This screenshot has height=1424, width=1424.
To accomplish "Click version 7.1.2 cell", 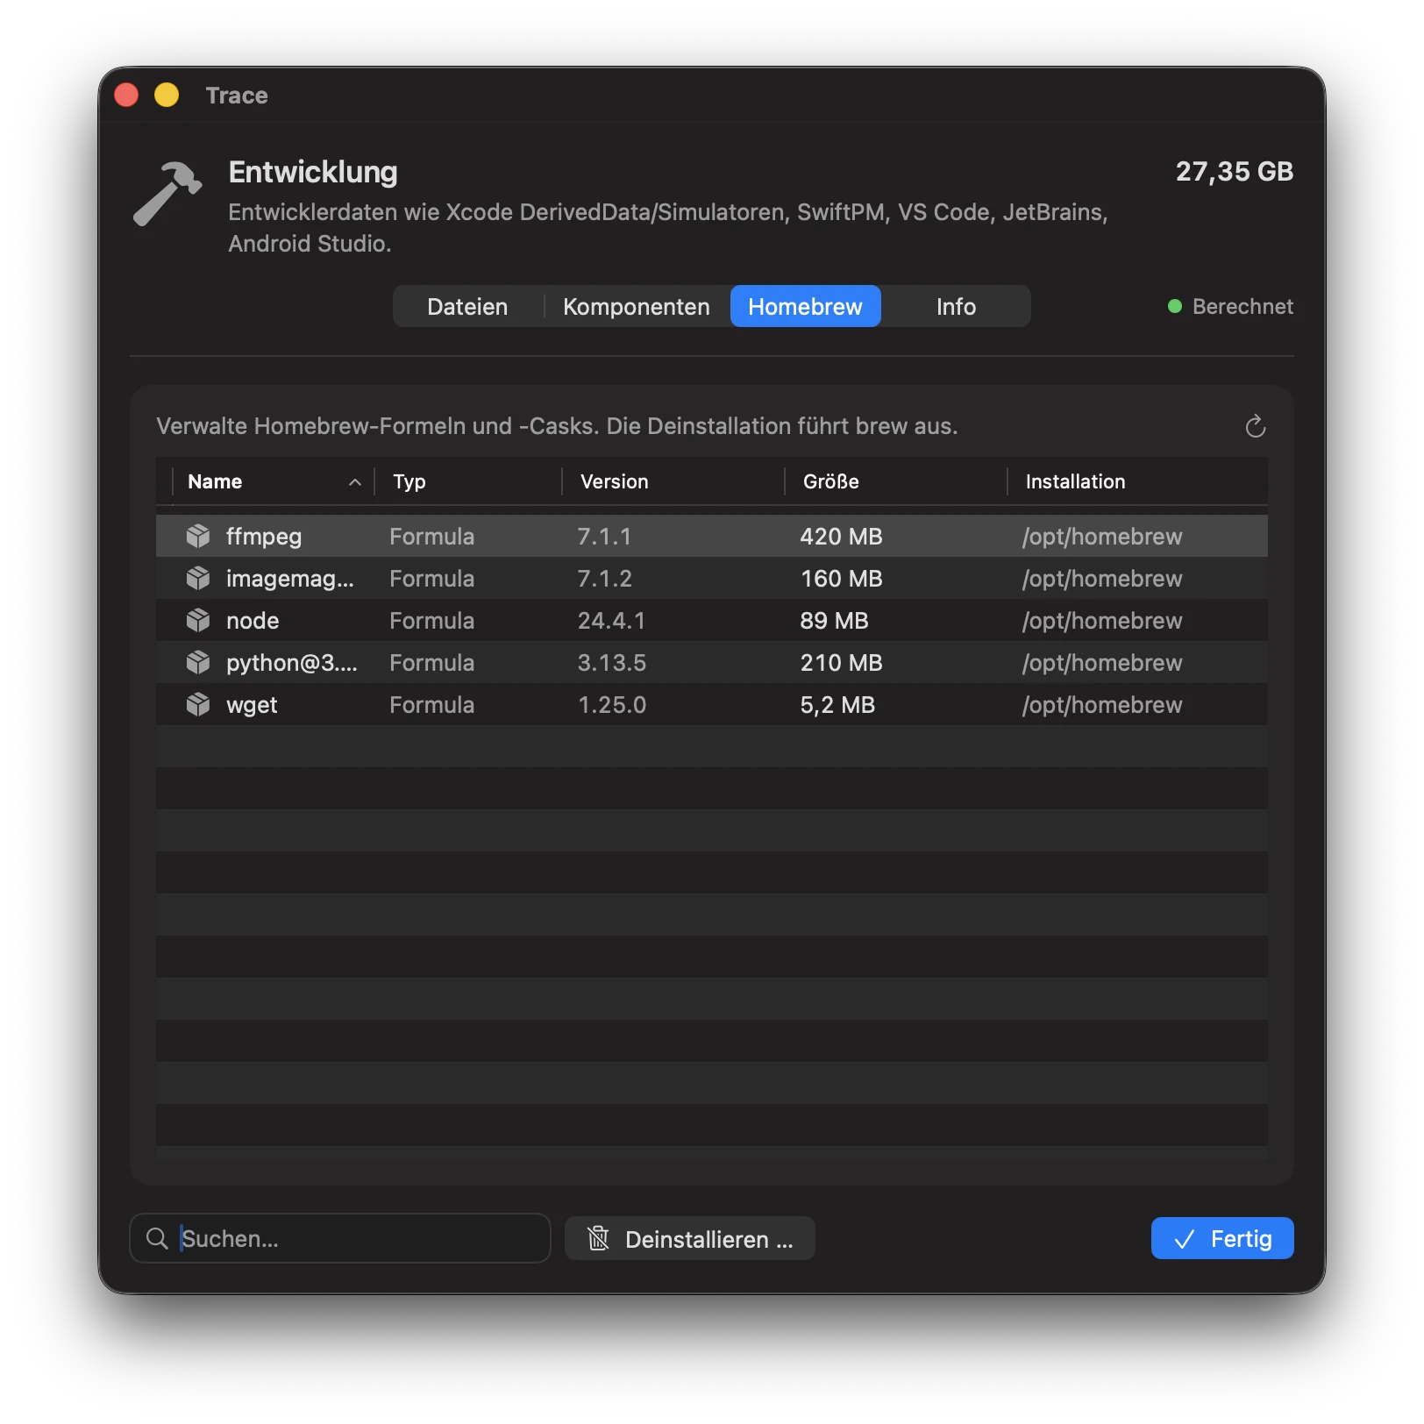I will pyautogui.click(x=604, y=578).
